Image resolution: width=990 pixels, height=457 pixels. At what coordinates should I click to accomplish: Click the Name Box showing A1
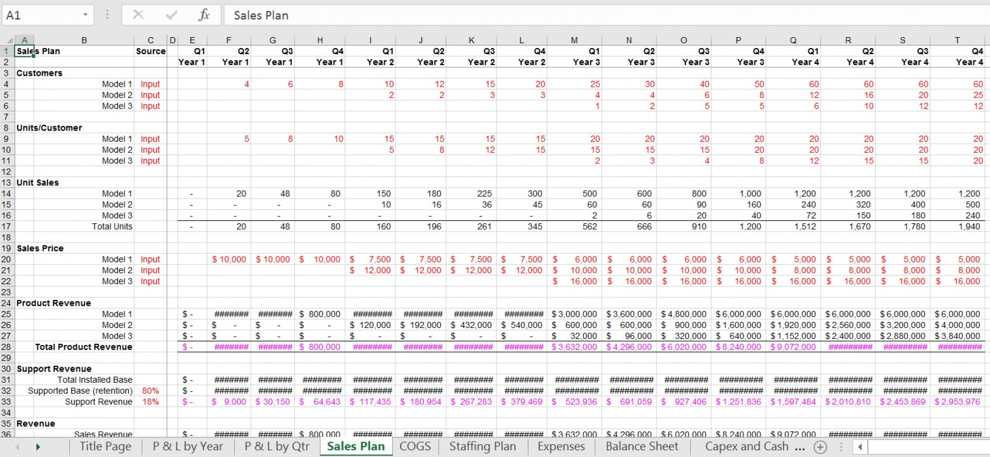41,15
